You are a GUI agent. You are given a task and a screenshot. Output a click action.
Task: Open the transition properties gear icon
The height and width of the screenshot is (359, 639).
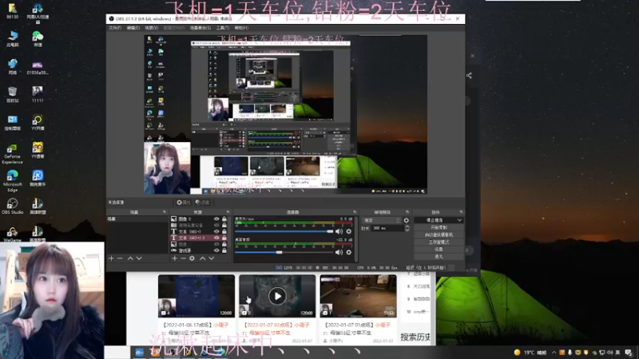coord(407,220)
